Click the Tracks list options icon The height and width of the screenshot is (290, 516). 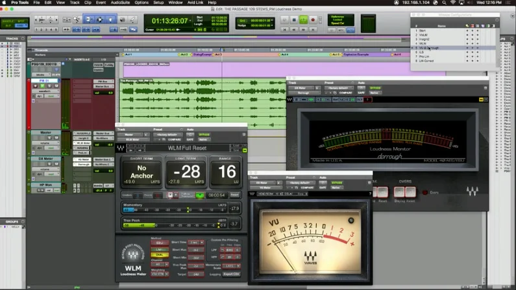click(x=23, y=39)
